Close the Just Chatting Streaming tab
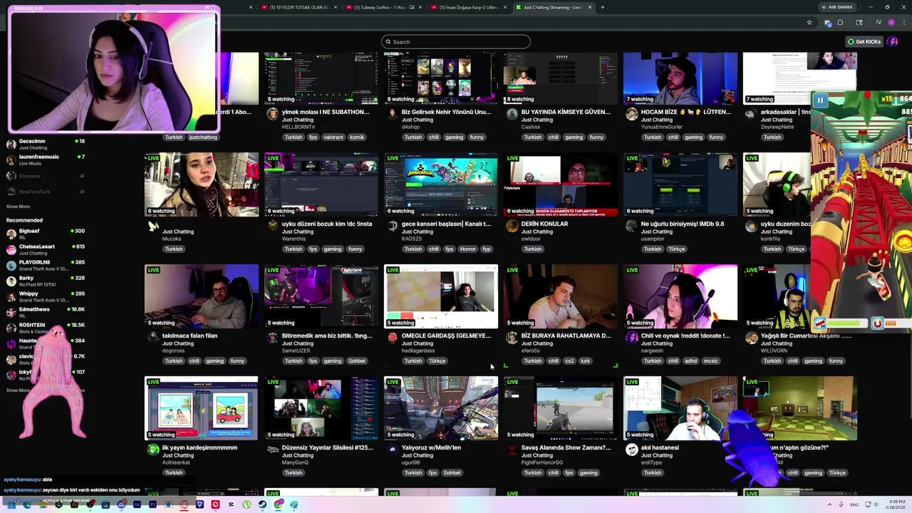Image resolution: width=912 pixels, height=513 pixels. [x=590, y=7]
